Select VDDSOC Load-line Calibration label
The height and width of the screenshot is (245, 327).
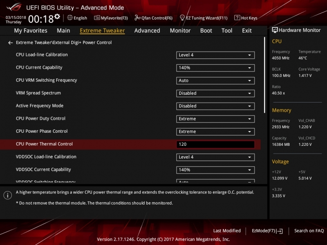pyautogui.click(x=46, y=157)
